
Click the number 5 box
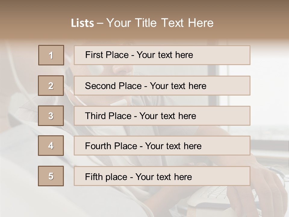[51, 176]
